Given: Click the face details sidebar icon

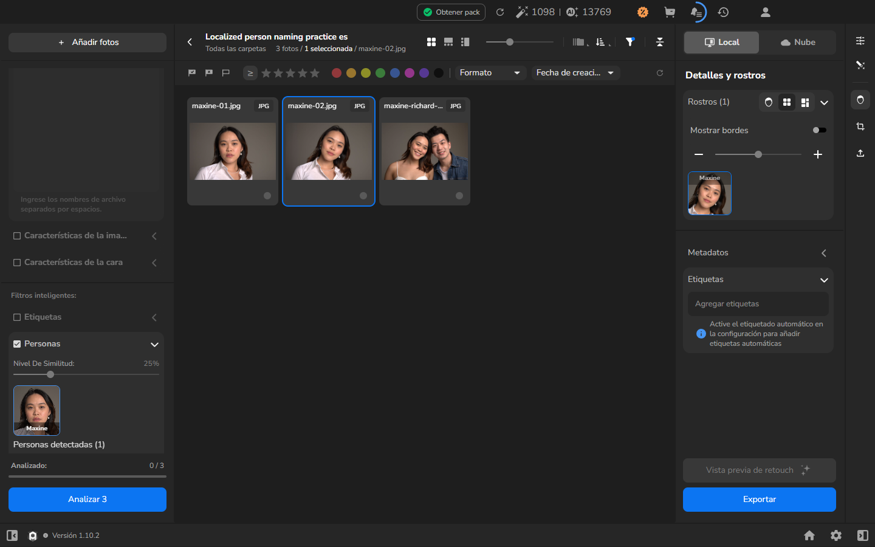Looking at the screenshot, I should coord(860,100).
